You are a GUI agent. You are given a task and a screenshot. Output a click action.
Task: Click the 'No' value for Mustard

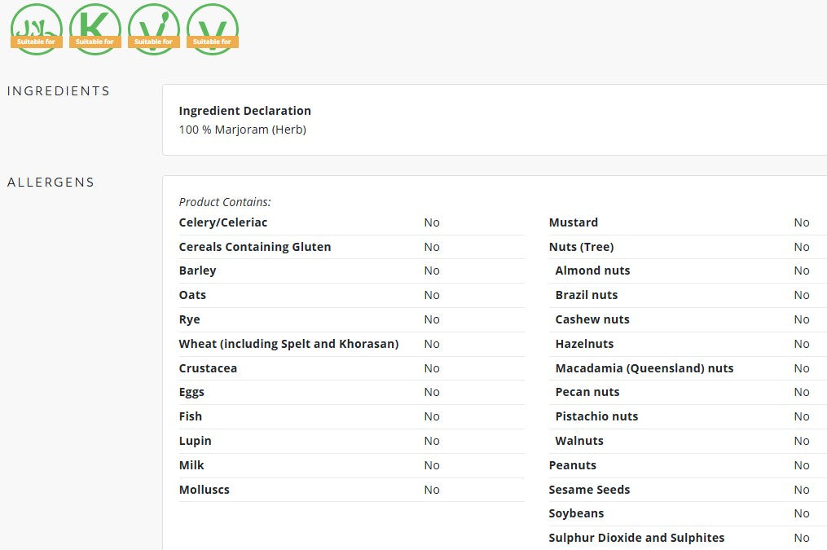802,222
